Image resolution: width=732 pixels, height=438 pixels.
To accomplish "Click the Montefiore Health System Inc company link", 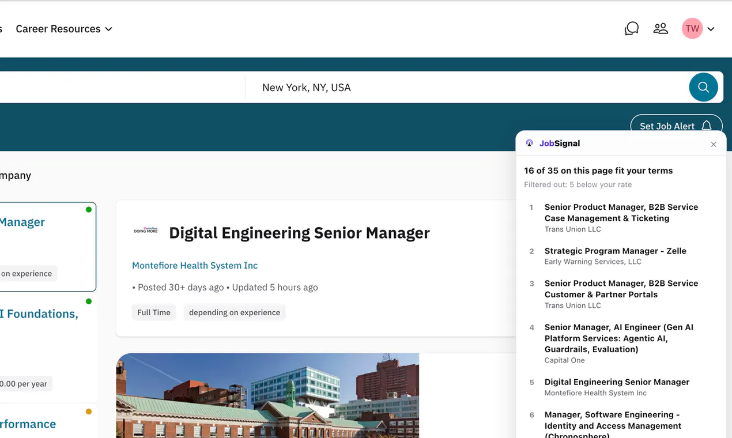I will [195, 266].
